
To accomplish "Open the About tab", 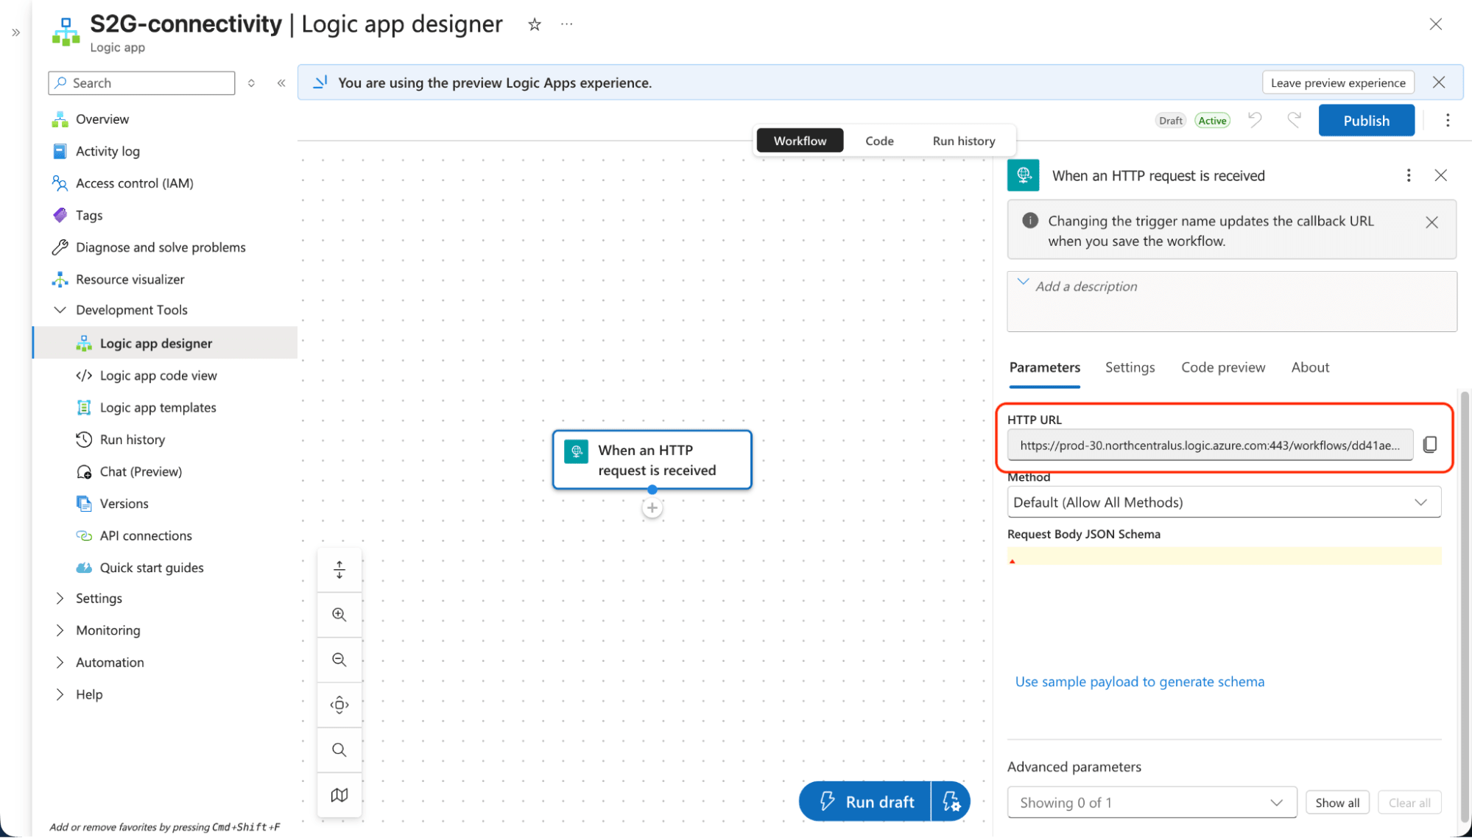I will point(1310,367).
